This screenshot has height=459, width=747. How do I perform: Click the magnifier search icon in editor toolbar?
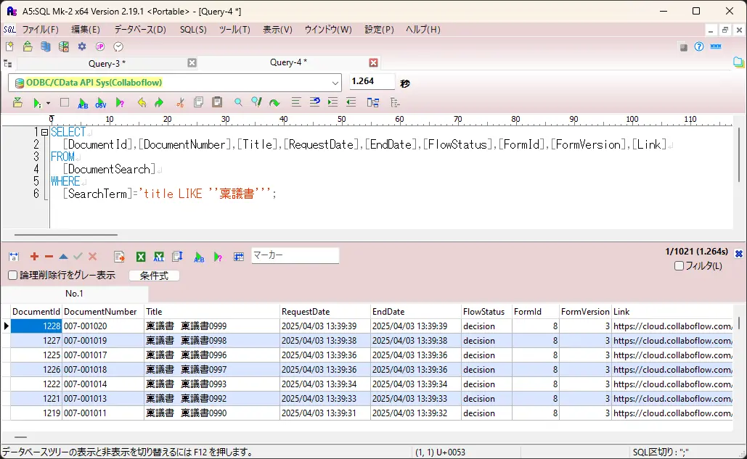point(238,103)
